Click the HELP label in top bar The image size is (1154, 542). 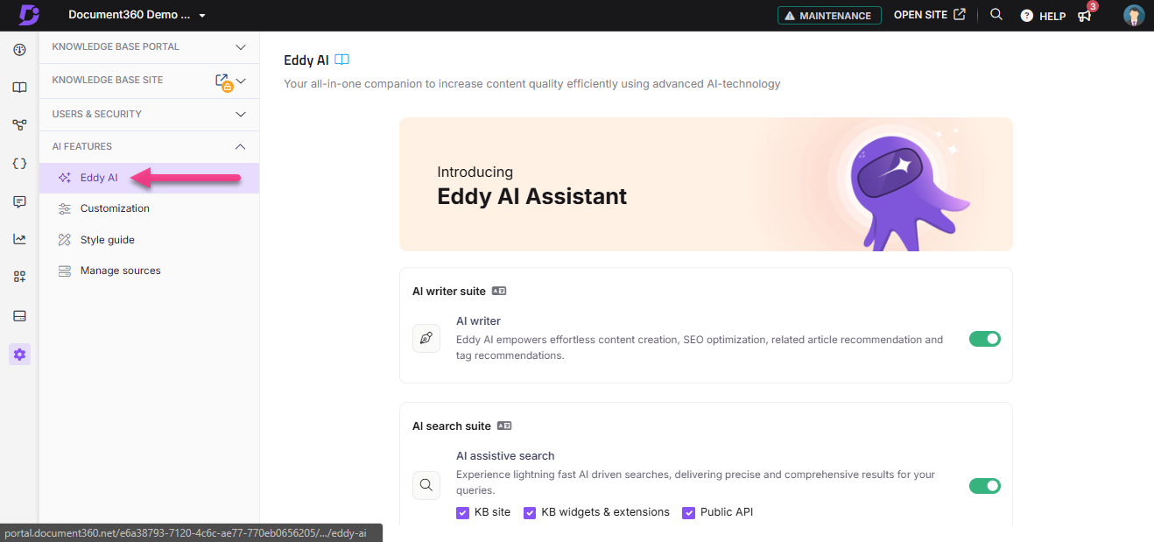coord(1052,16)
